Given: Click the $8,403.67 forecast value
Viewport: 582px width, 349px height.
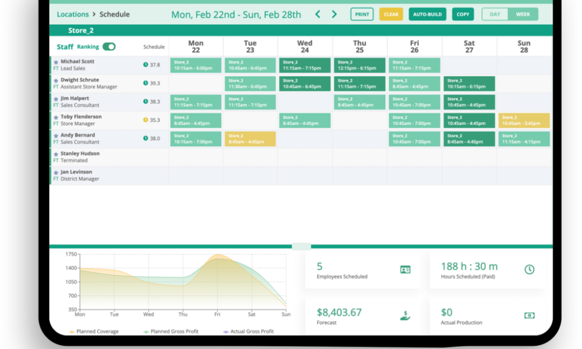Looking at the screenshot, I should click(339, 312).
